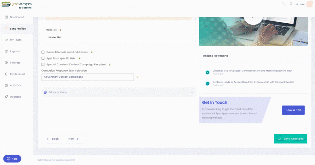Open the SyncApps by Cazoomi logo

(16, 5)
